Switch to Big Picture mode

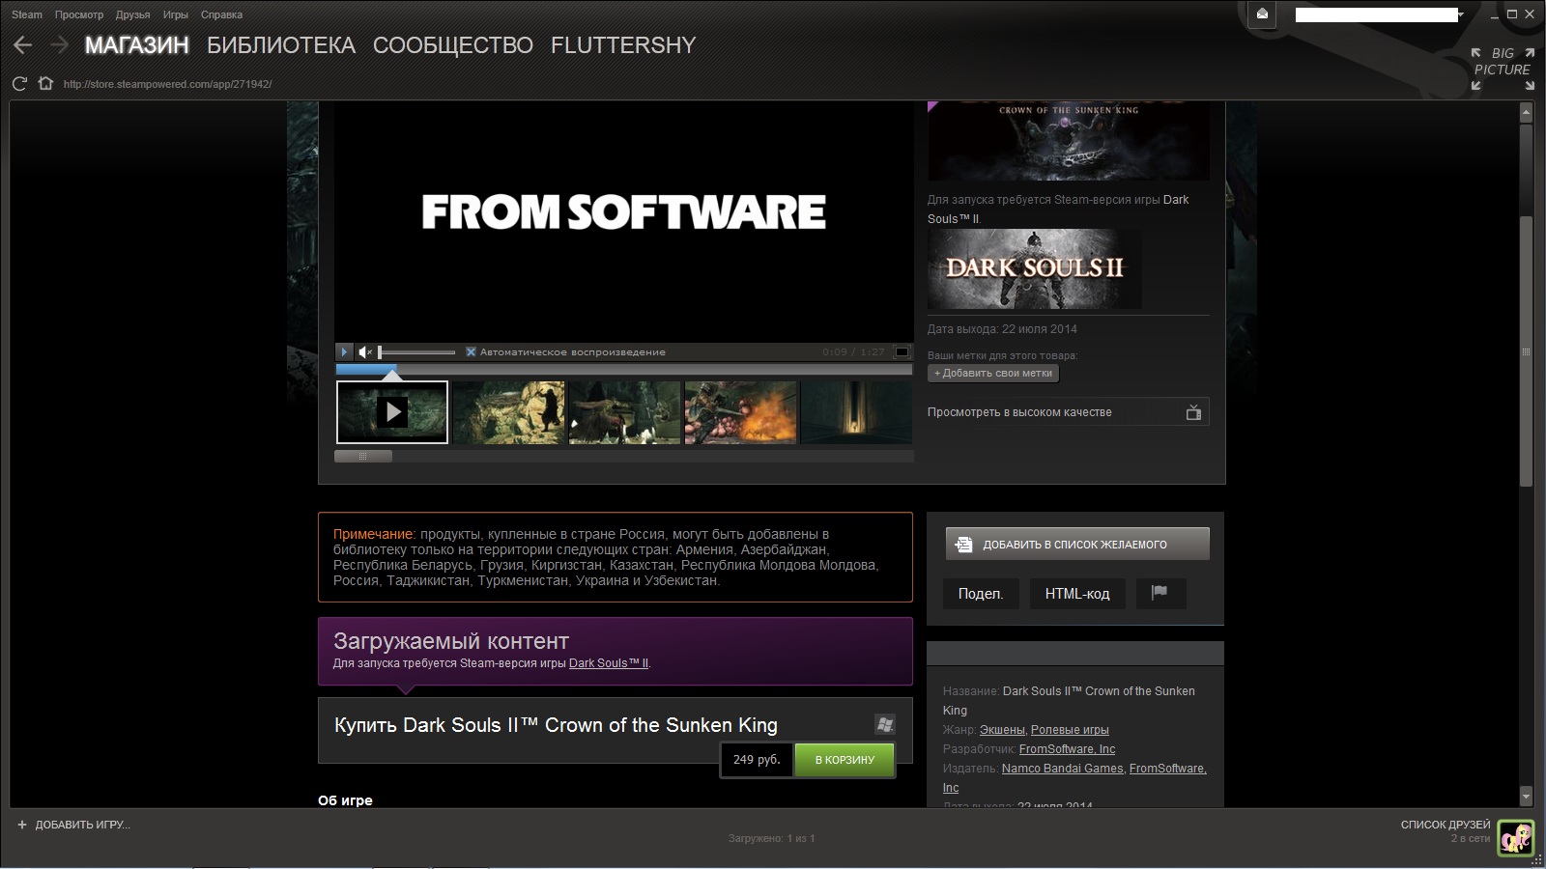1503,69
